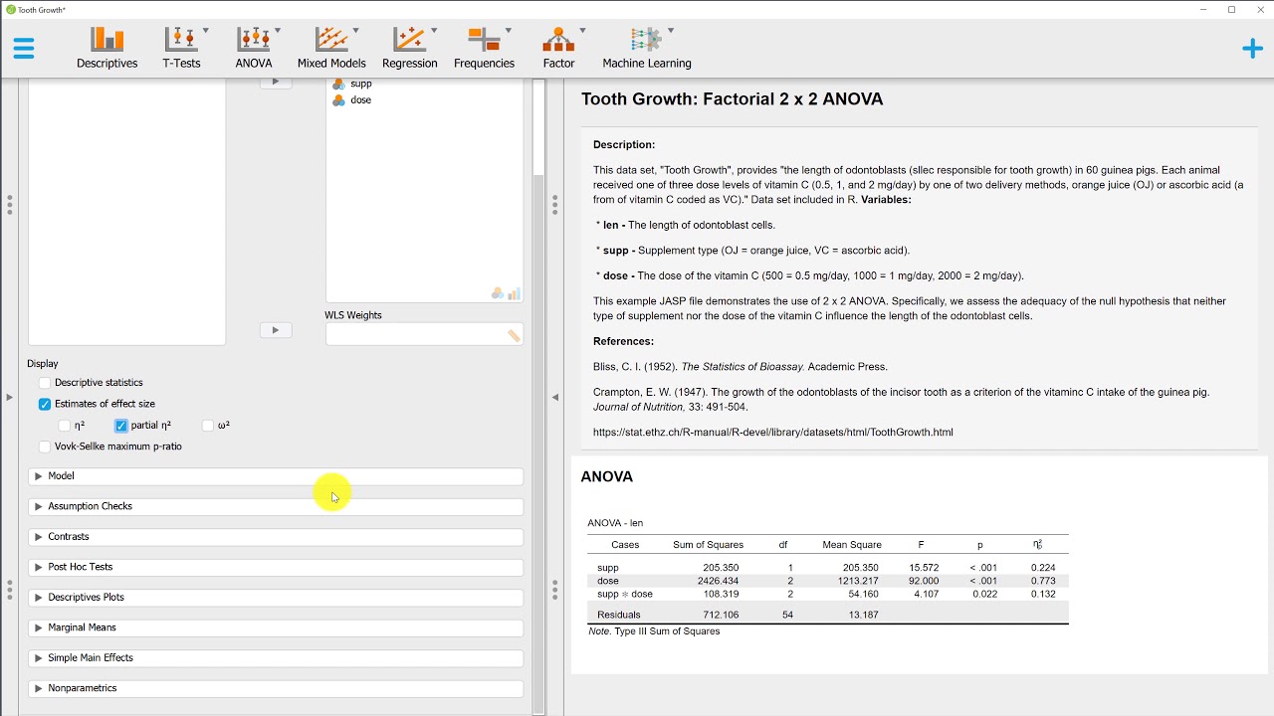
Task: Click the upper drag handle on the left edge
Action: (x=9, y=205)
